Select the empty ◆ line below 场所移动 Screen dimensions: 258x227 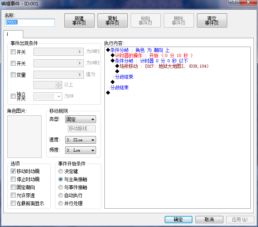pos(117,71)
